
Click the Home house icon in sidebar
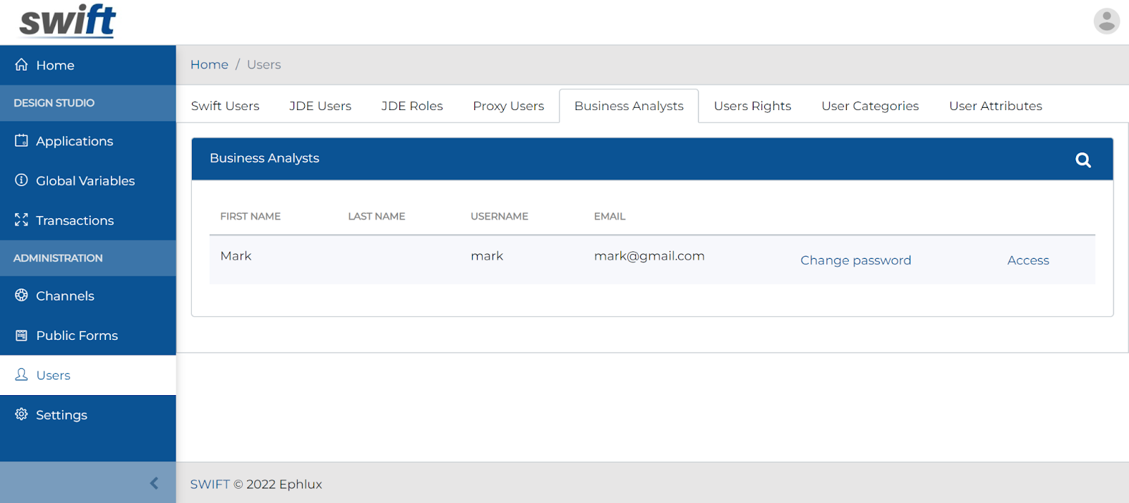pos(21,65)
